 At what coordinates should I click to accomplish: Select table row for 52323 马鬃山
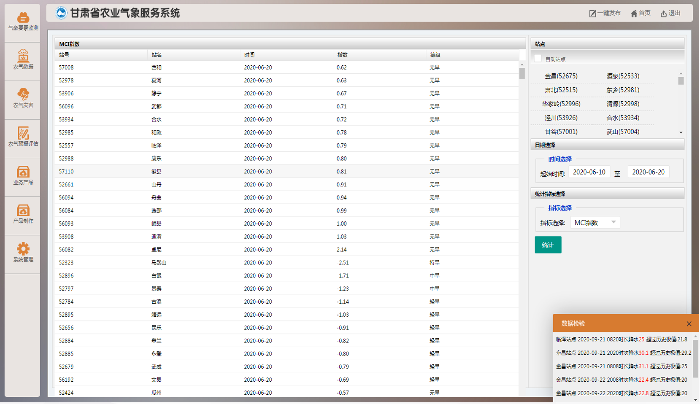click(286, 263)
